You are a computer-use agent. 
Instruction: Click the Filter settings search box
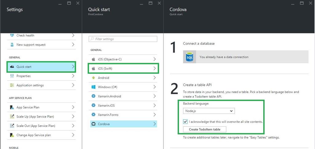(123, 39)
